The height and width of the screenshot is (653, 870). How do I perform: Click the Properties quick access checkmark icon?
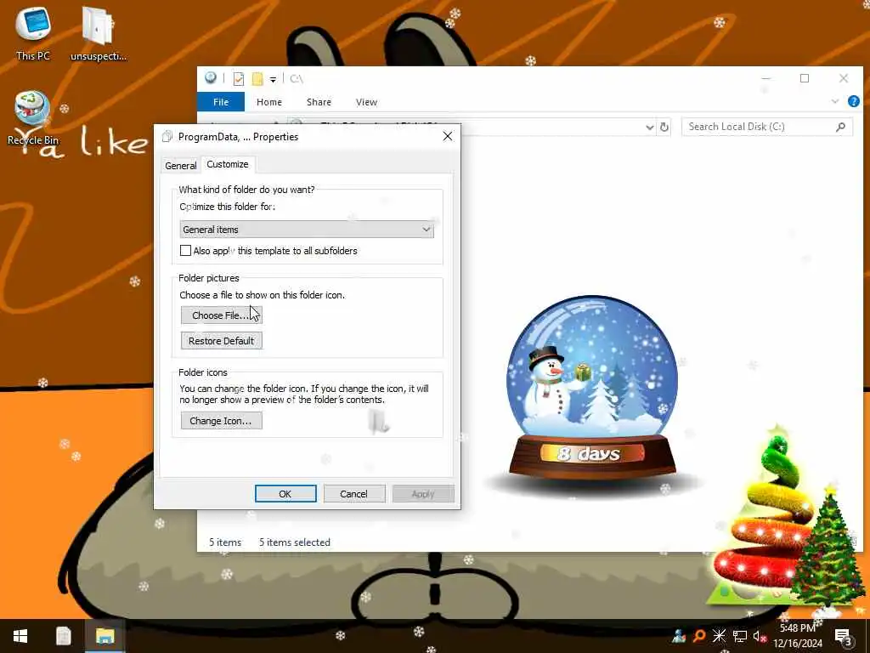(239, 79)
